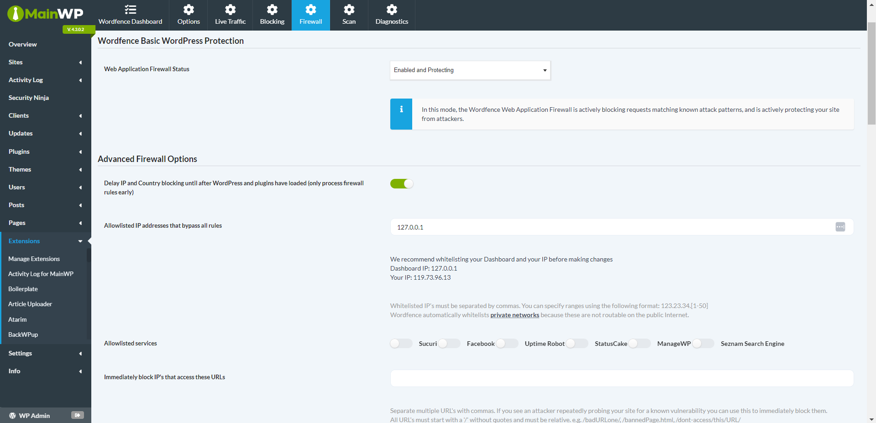Click the Live Traffic gear icon
The width and height of the screenshot is (876, 423).
pos(231,10)
